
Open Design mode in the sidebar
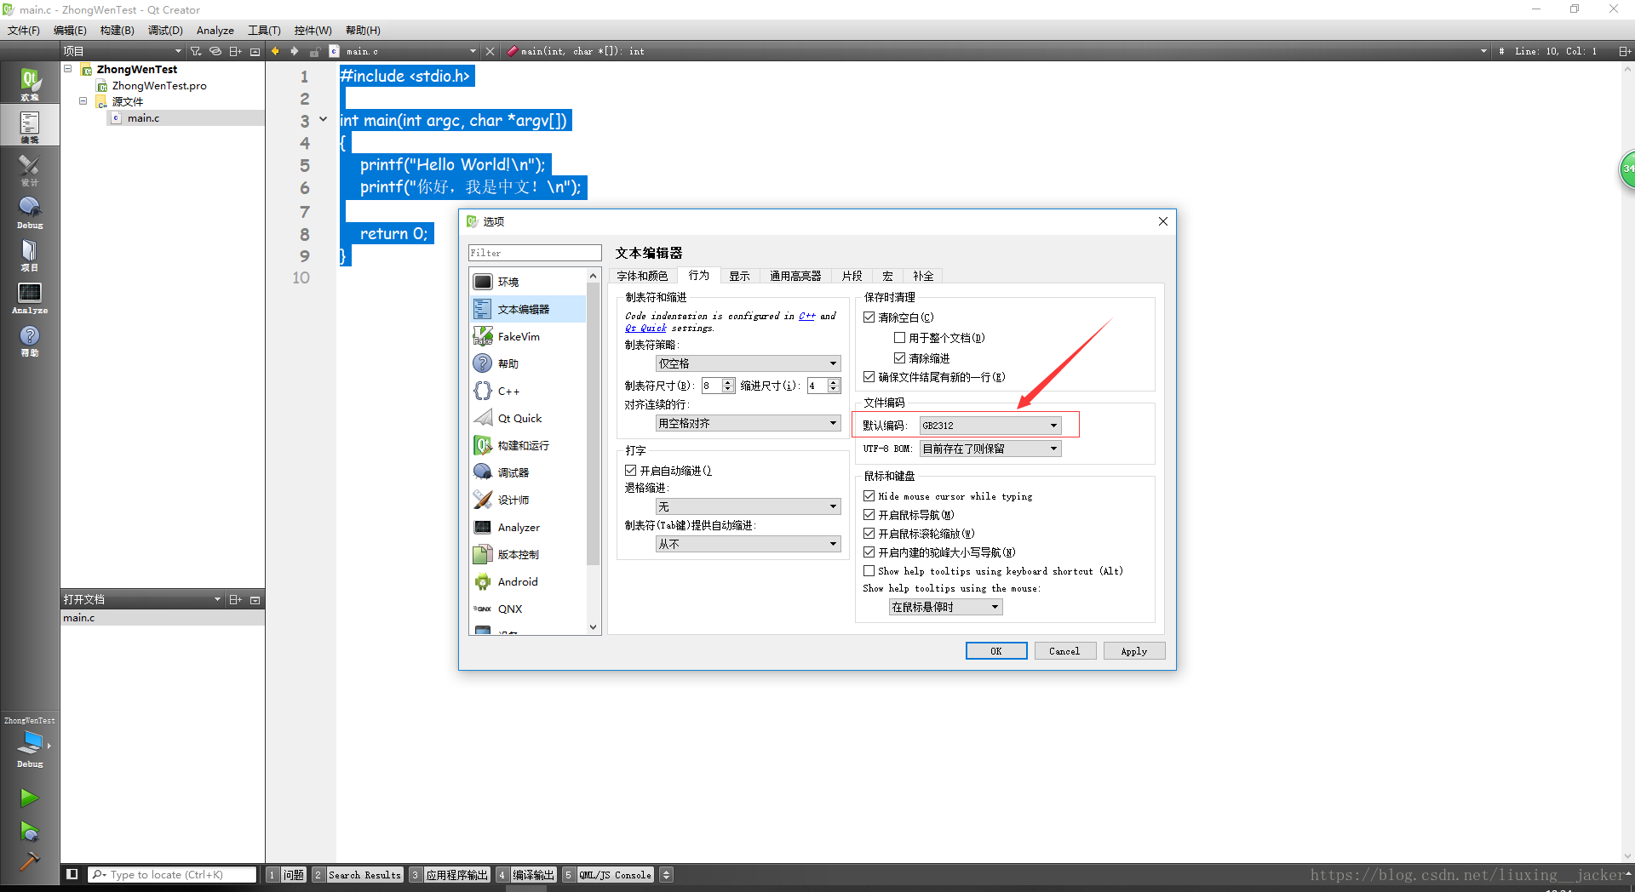30,169
